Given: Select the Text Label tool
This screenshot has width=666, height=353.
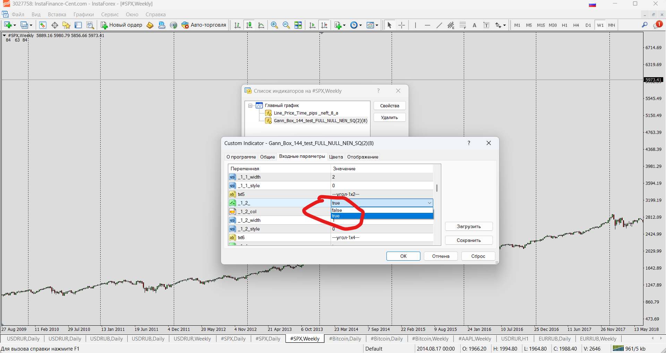Looking at the screenshot, I should pos(486,25).
